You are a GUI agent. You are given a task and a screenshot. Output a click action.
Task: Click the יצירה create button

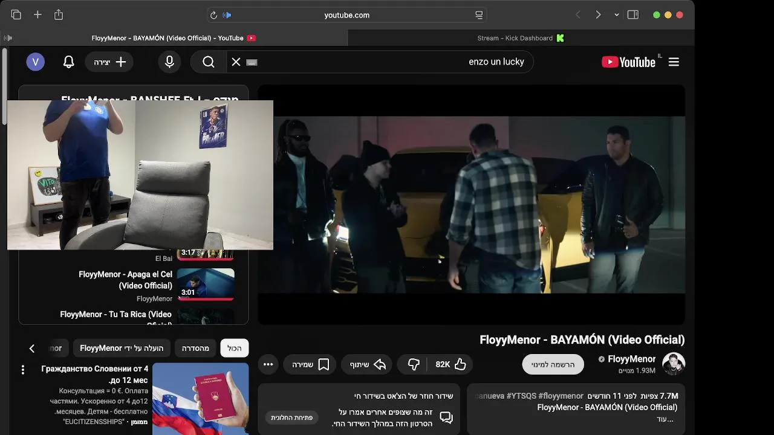click(x=109, y=62)
